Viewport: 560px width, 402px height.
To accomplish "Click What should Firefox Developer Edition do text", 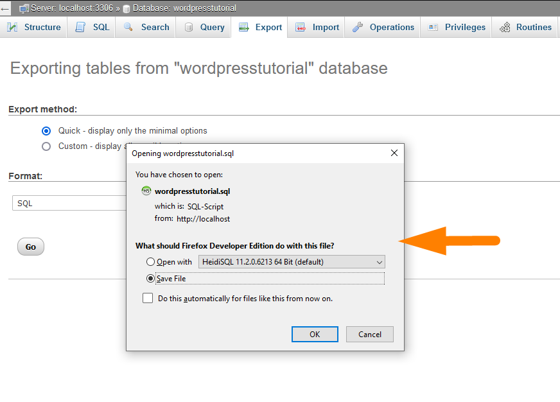I will (x=234, y=245).
